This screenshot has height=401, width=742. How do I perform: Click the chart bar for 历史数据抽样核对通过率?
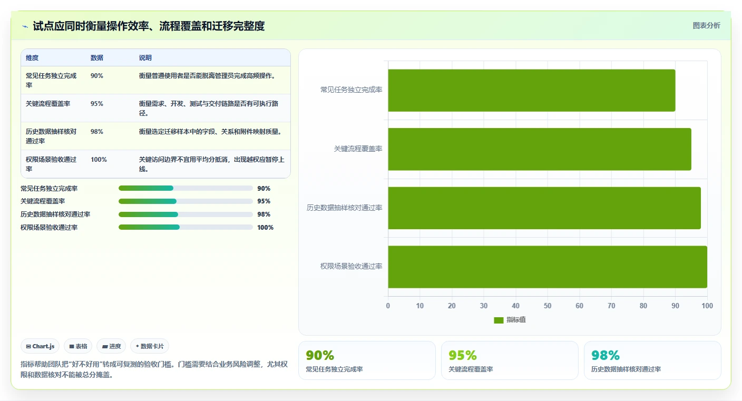tap(544, 208)
